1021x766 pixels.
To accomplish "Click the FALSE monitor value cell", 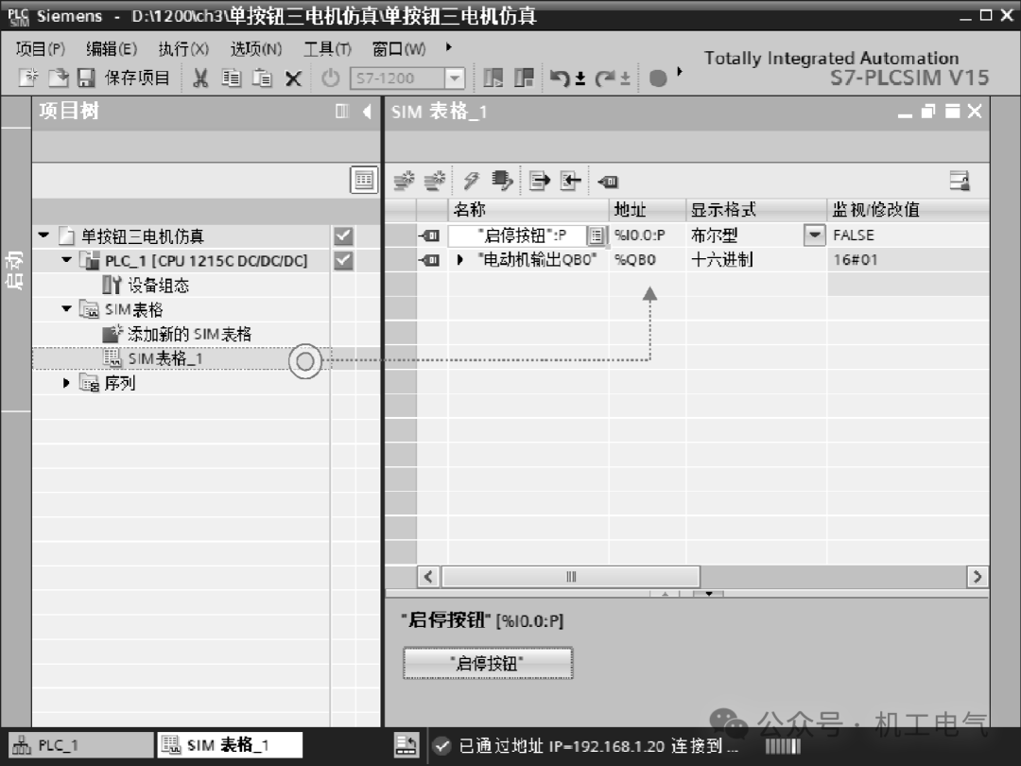I will [909, 235].
